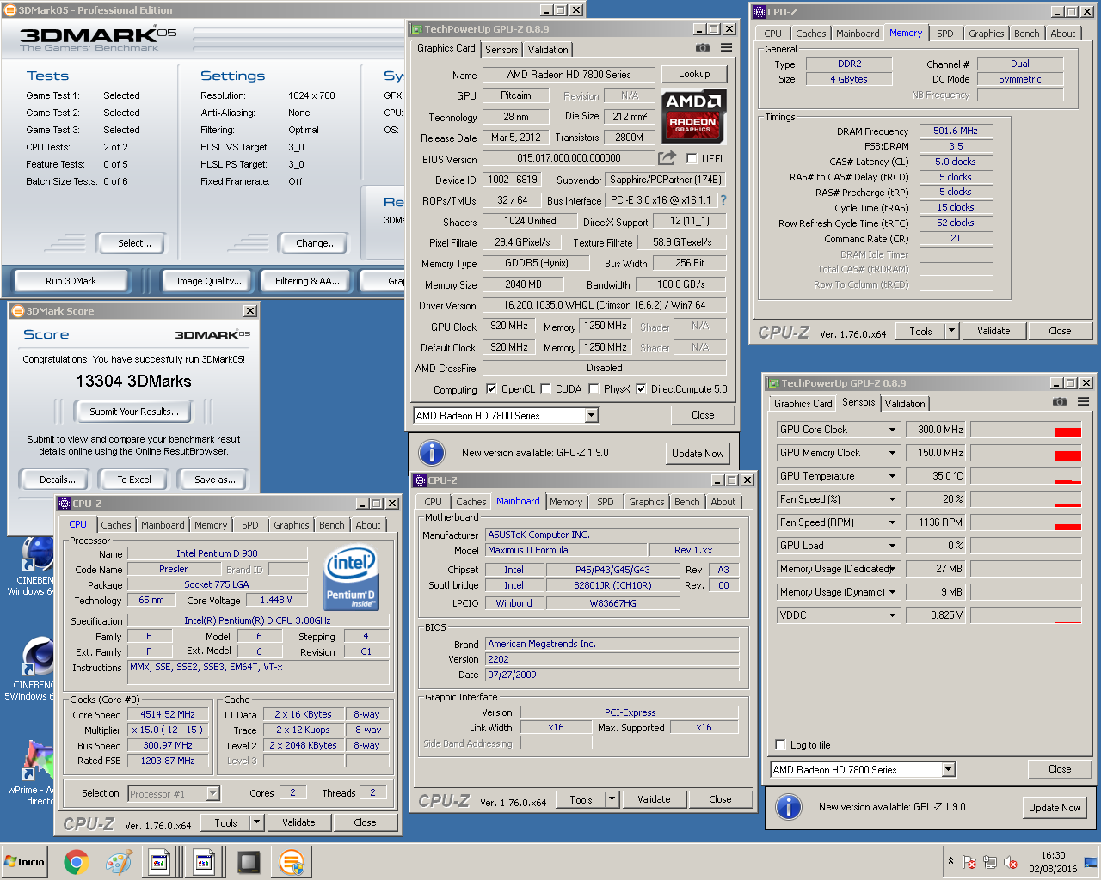This screenshot has width=1101, height=880.
Task: Click the Select tests button in 3DMark05
Action: pyautogui.click(x=134, y=243)
